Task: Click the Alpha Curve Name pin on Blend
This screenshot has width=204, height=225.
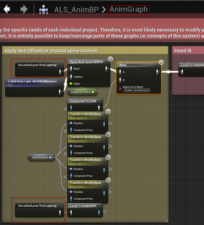Action: [x=120, y=88]
